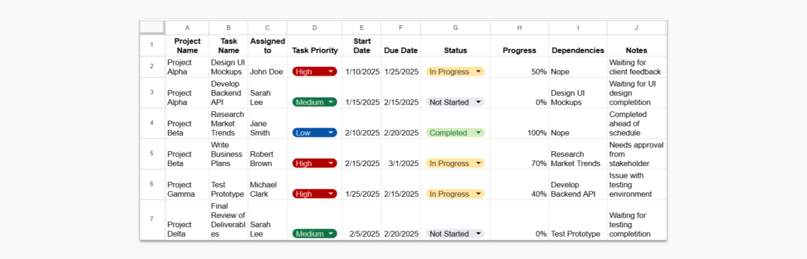This screenshot has height=259, width=807.
Task: Click the Michael Clark cell
Action: click(x=267, y=189)
